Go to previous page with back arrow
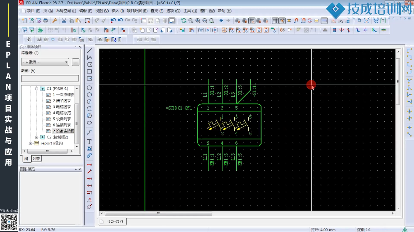Viewport: 414px width, 232px height. pyautogui.click(x=221, y=20)
